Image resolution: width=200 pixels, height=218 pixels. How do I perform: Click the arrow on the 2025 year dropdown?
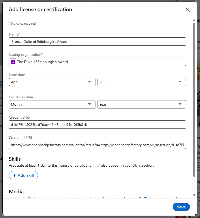(x=180, y=82)
